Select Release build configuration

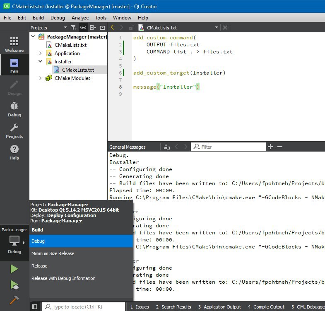(x=81, y=266)
